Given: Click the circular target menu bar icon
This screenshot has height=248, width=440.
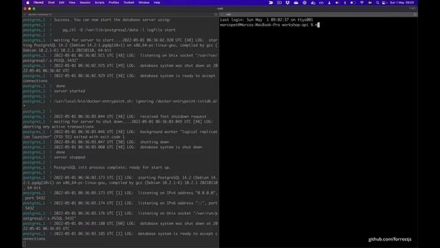Looking at the screenshot, I should tap(305, 3).
